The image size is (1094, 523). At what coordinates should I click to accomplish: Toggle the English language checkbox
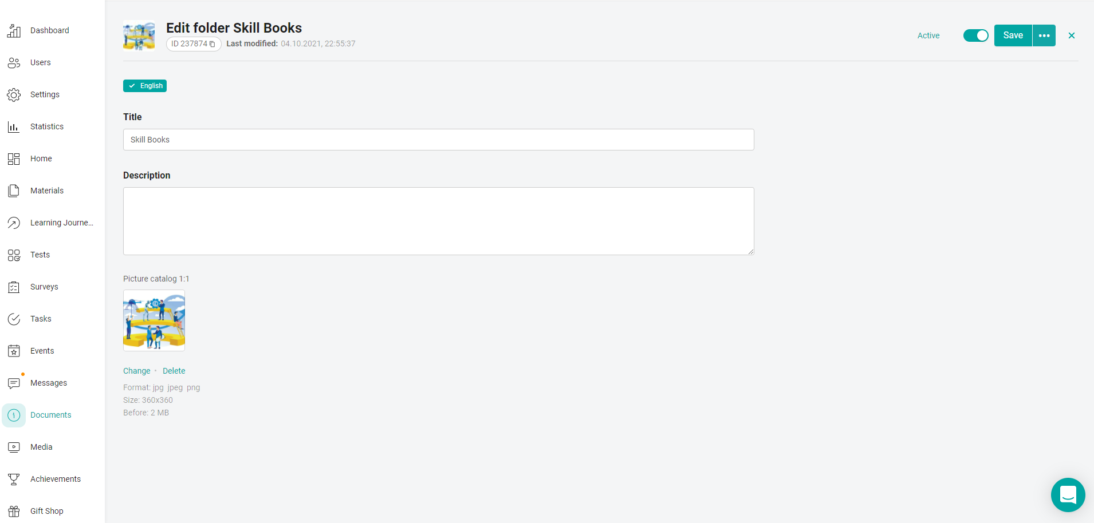[145, 86]
